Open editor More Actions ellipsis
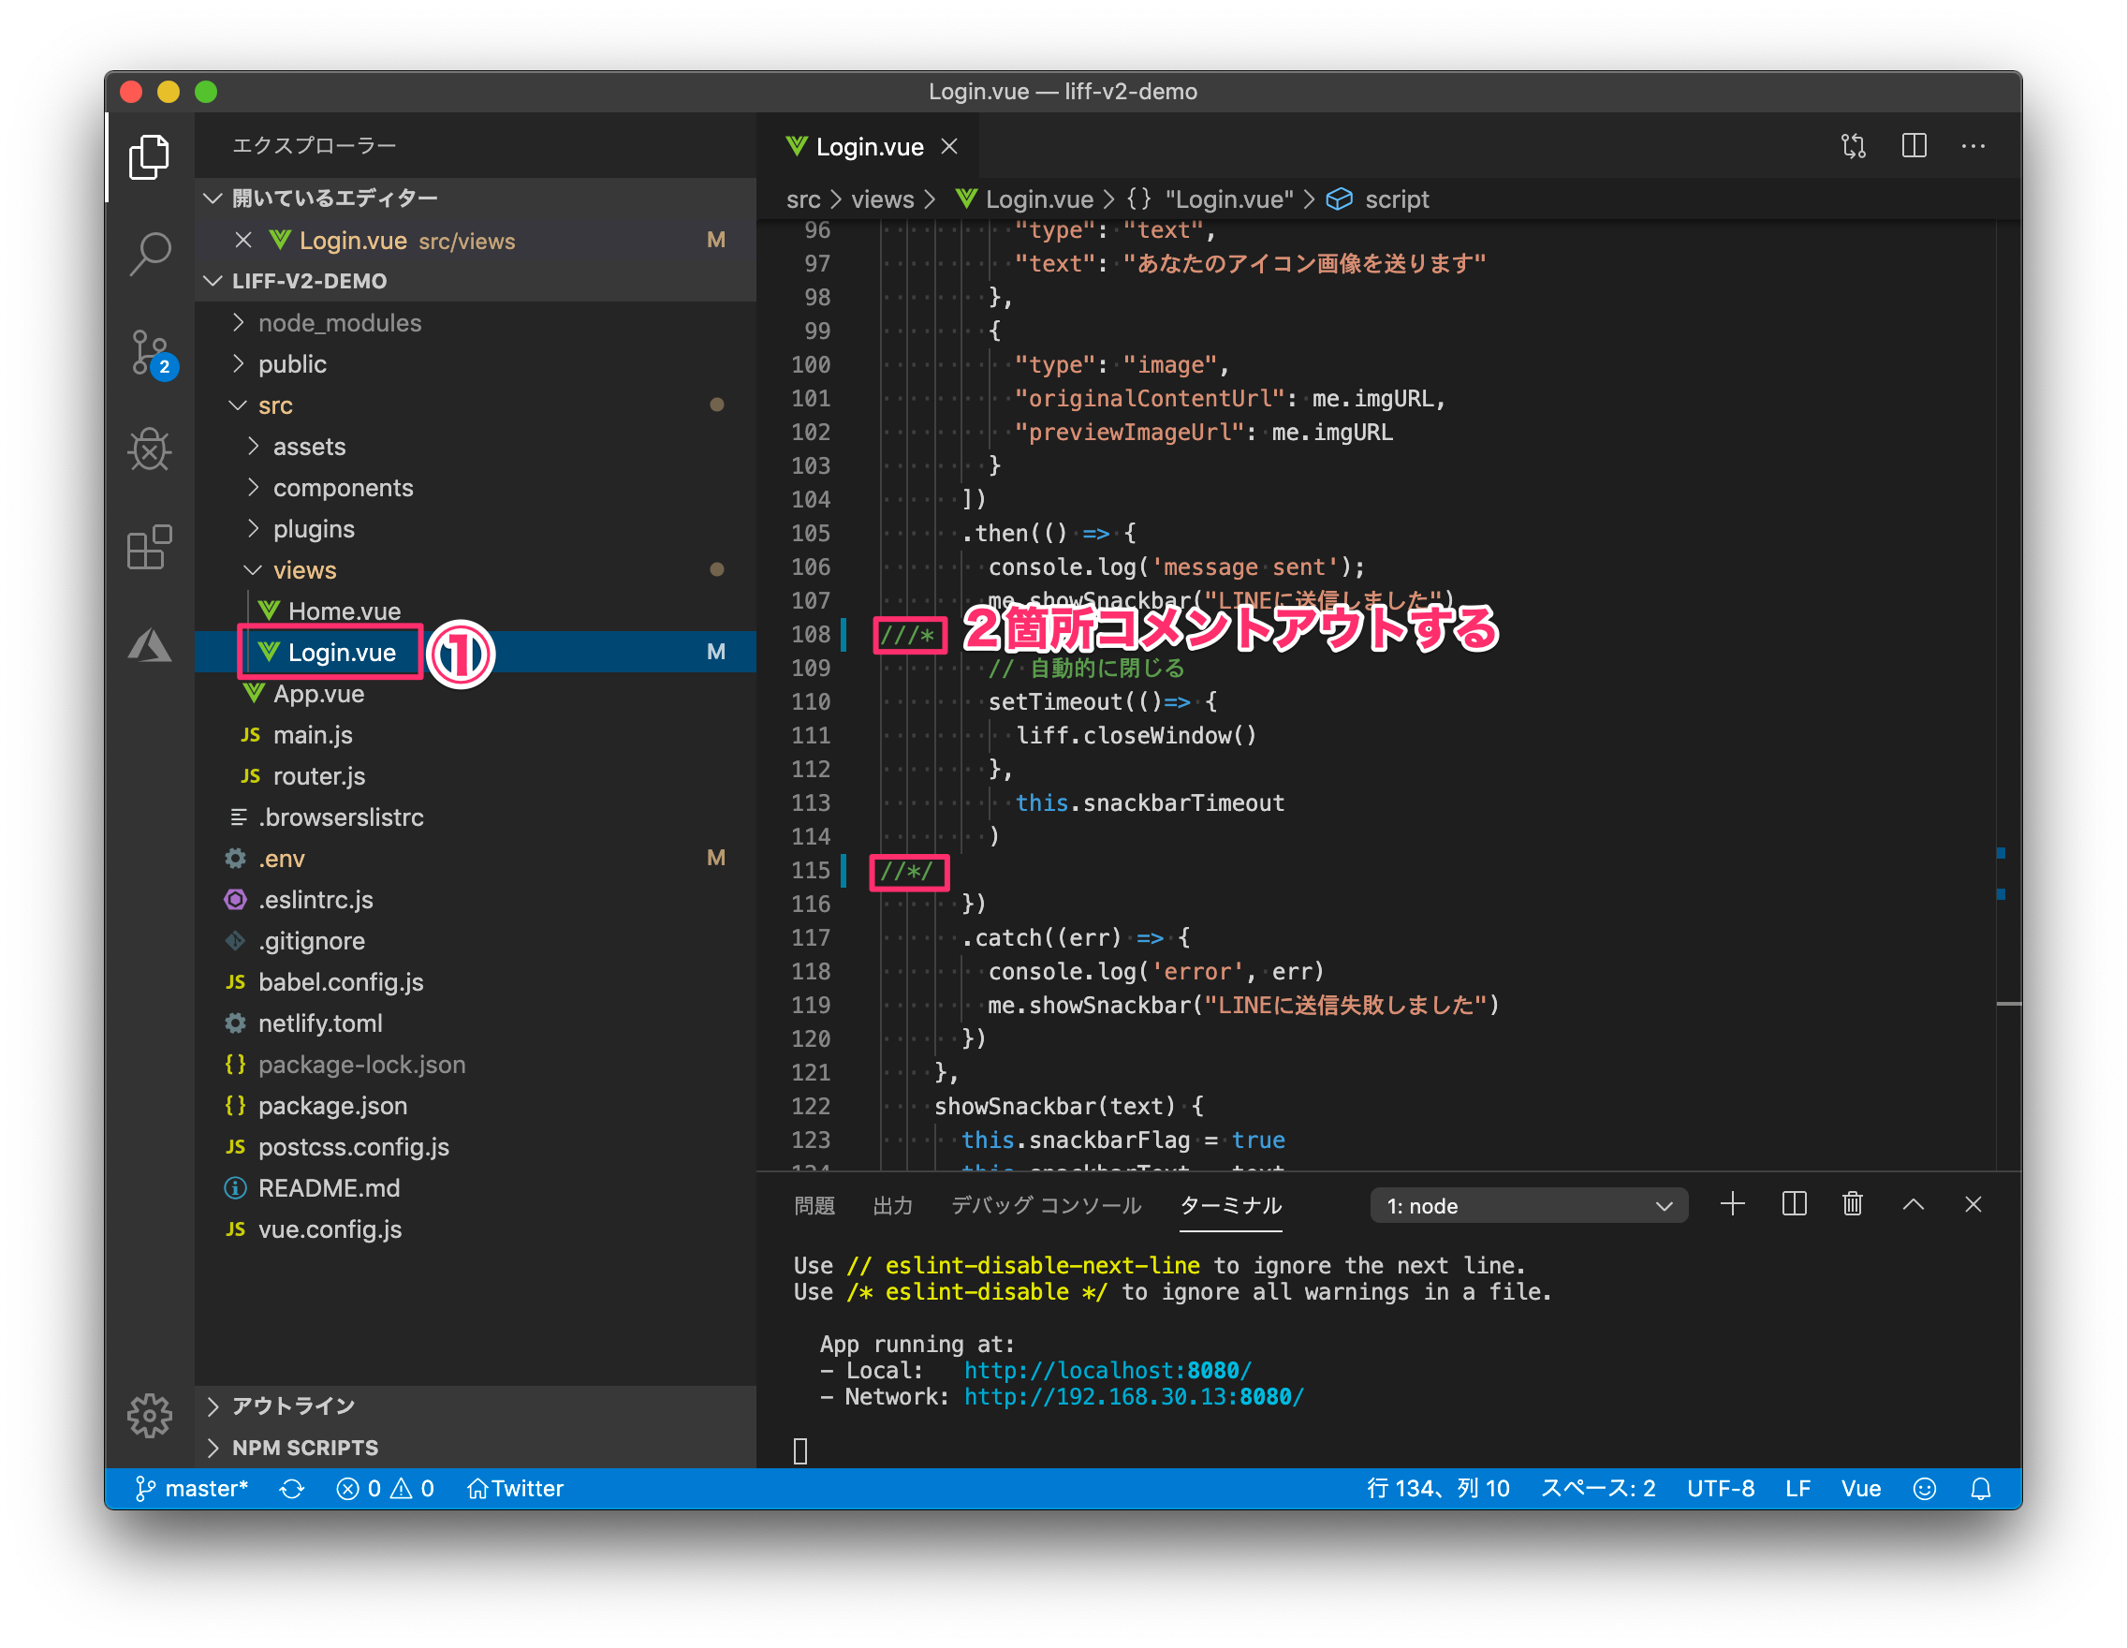 coord(1973,146)
